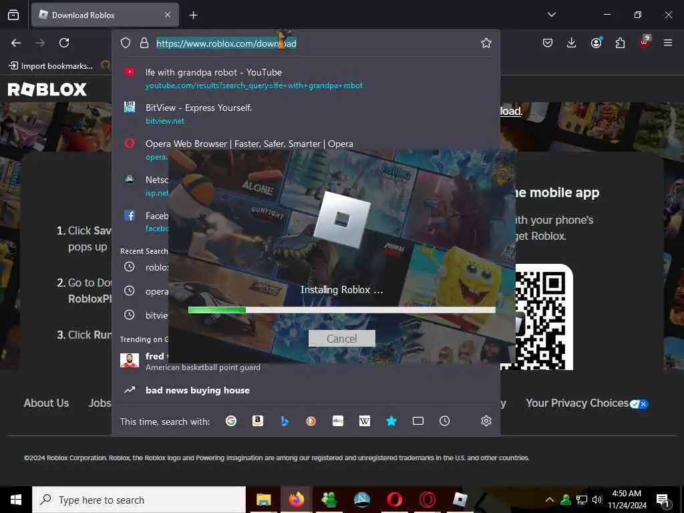Click the green people icon in taskbar
Screen dimensions: 684x513
coord(329,500)
